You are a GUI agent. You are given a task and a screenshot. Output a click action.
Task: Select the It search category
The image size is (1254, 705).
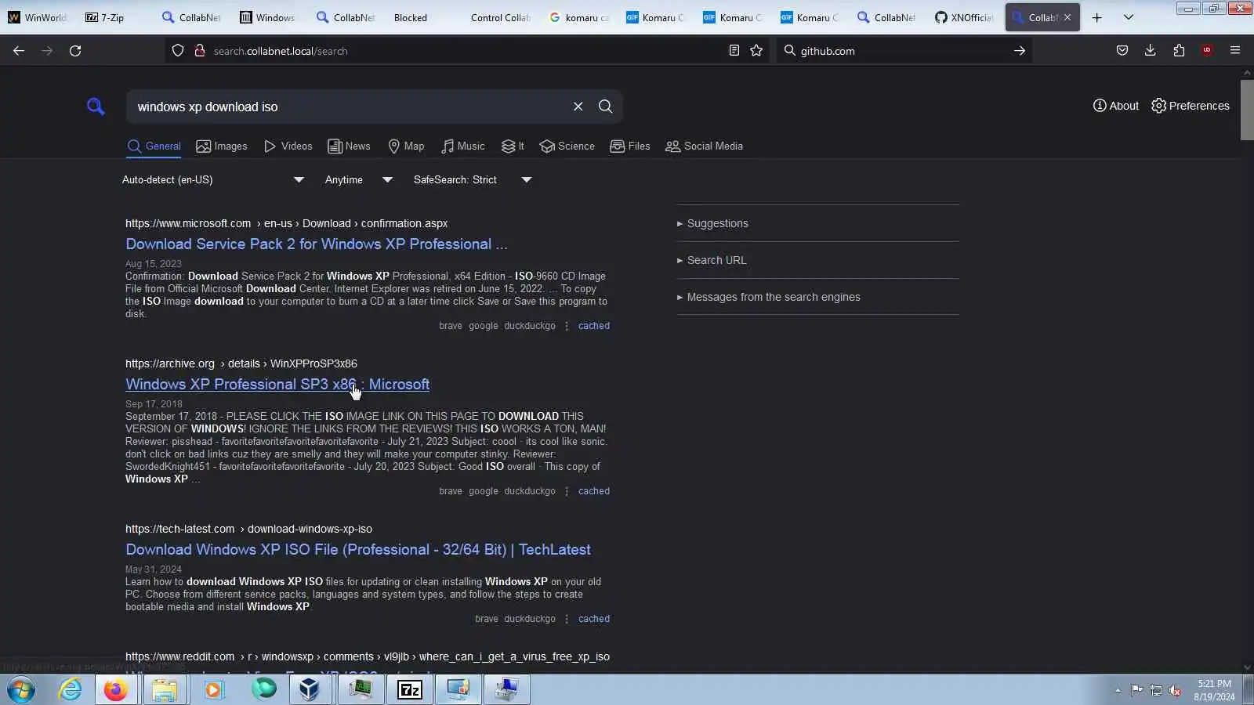click(513, 146)
